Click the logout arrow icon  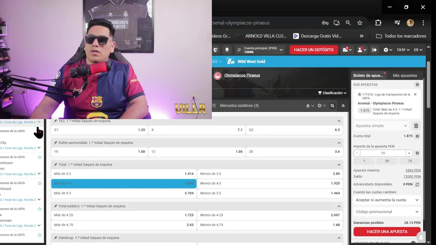(374, 50)
